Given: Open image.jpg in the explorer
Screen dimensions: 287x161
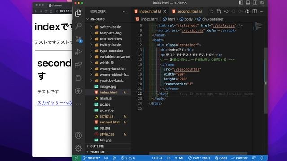Looking at the screenshot, I should (x=108, y=86).
